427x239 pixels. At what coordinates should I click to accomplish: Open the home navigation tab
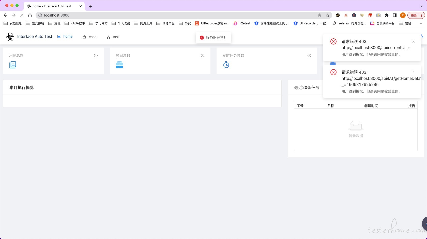point(65,36)
